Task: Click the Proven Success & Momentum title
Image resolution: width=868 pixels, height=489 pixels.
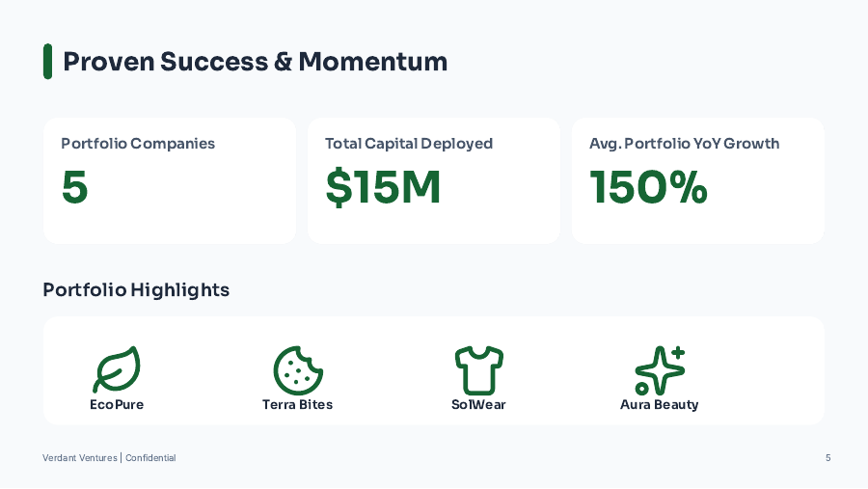Action: [255, 62]
